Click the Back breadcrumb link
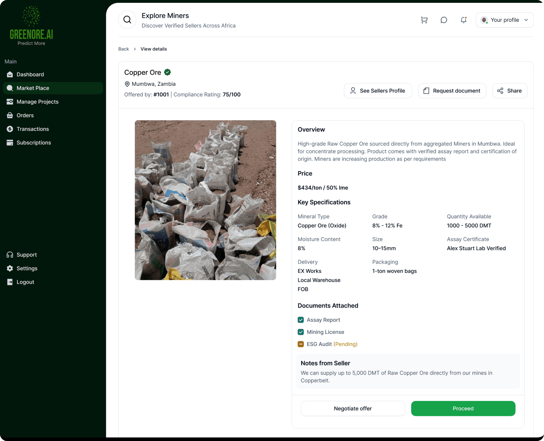 [124, 49]
